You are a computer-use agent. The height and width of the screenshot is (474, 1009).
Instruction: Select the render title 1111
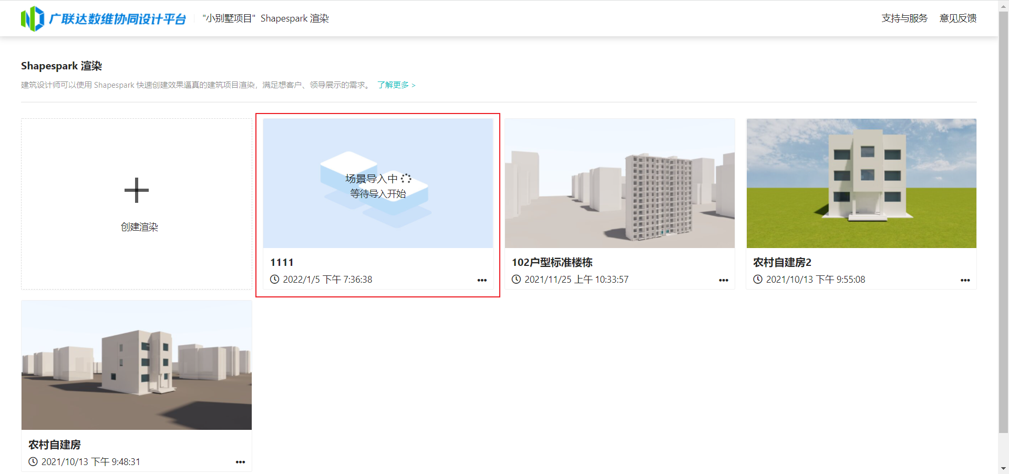coord(282,262)
